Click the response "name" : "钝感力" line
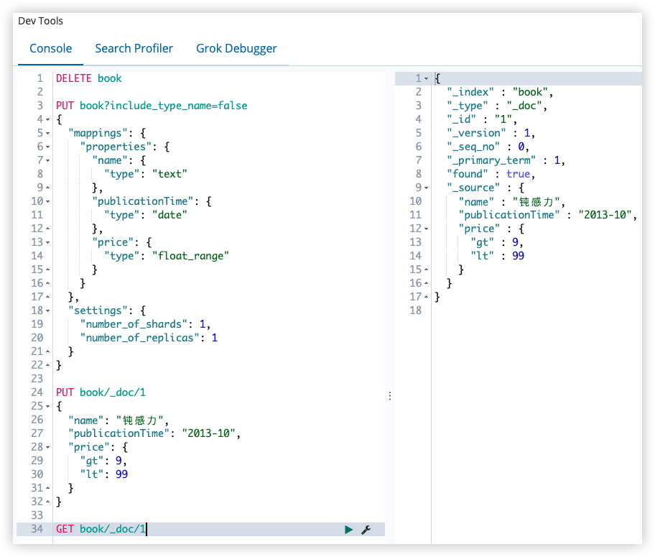Image resolution: width=655 pixels, height=557 pixels. coord(511,202)
